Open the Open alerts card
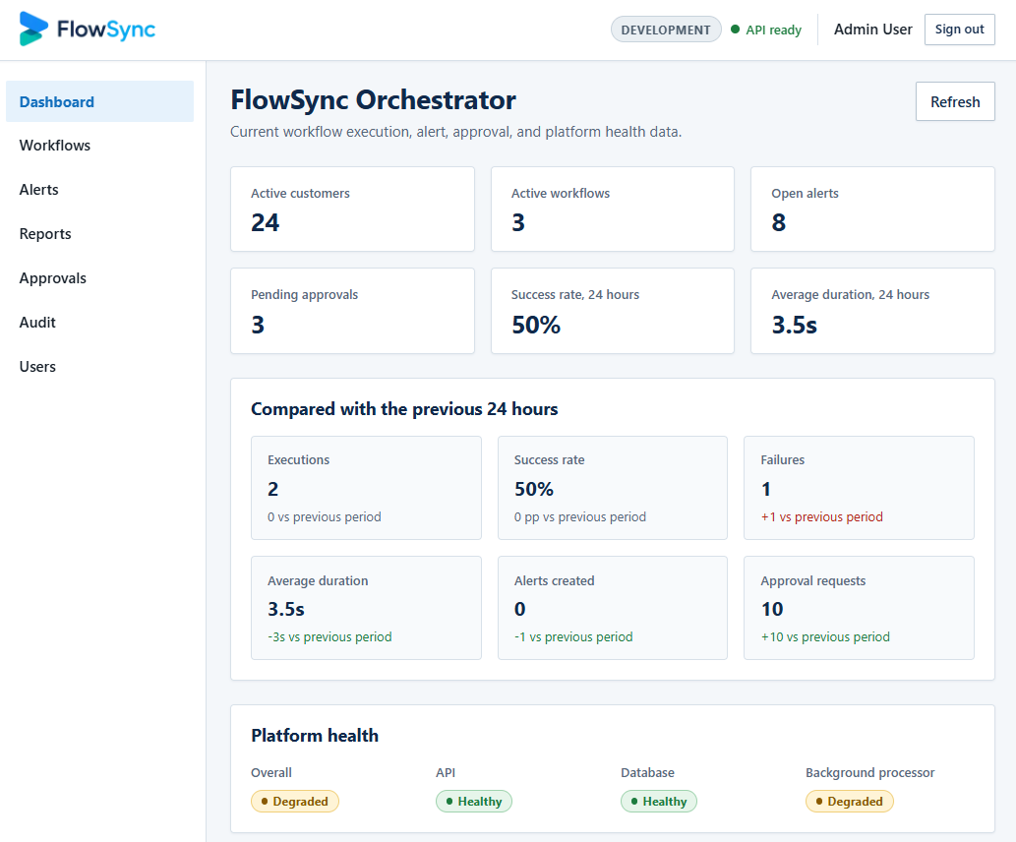 (872, 210)
